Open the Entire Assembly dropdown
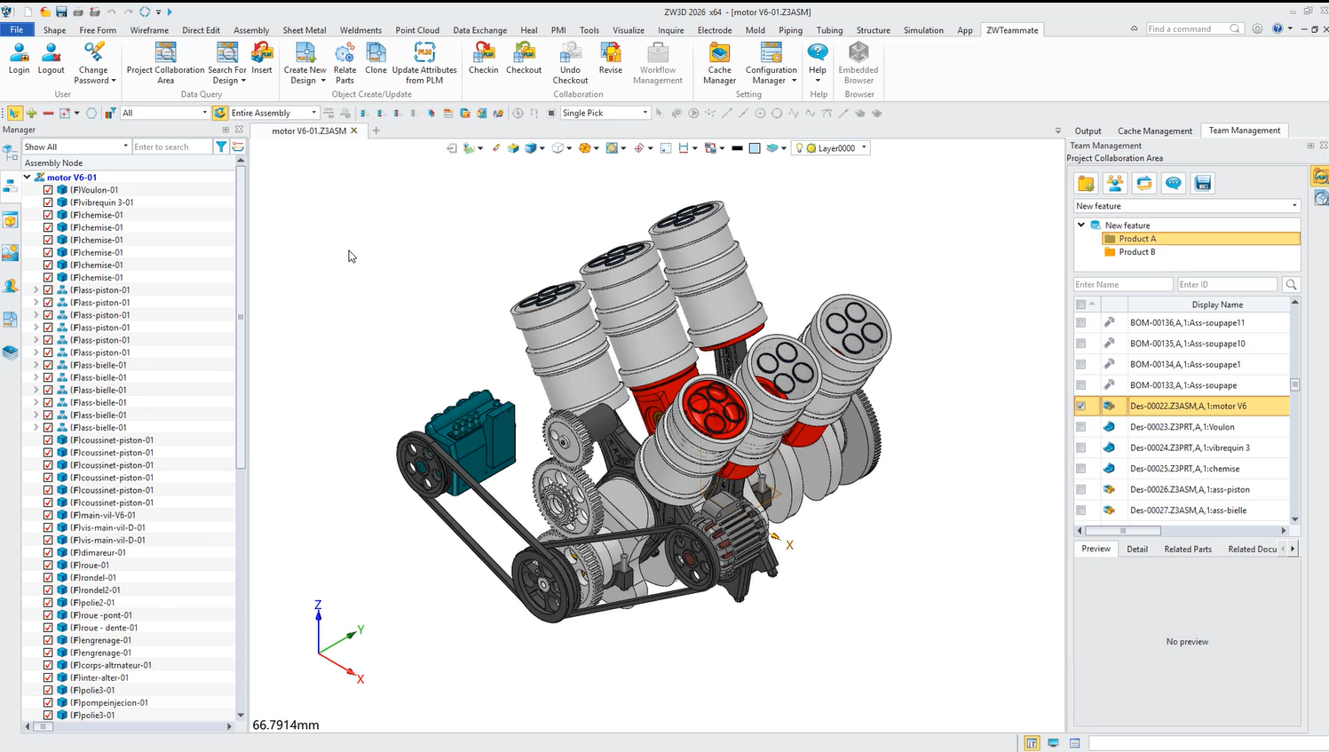Image resolution: width=1329 pixels, height=752 pixels. [x=314, y=113]
